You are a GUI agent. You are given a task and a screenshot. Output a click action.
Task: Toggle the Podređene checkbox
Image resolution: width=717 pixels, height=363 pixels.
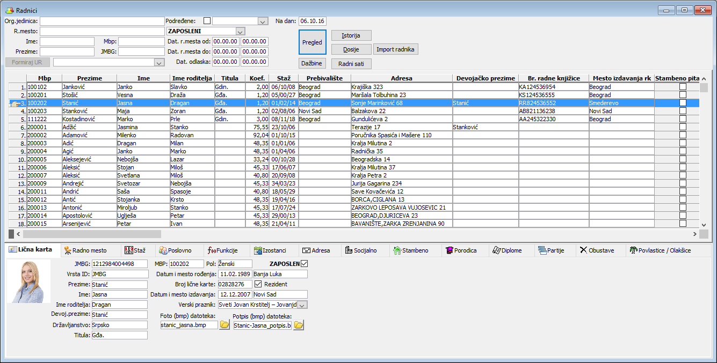tap(207, 21)
